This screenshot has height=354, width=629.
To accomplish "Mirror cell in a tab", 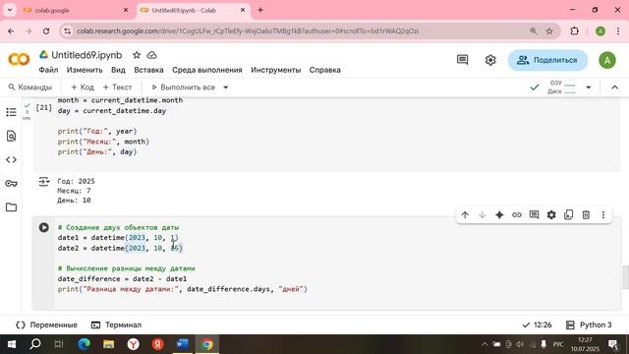I will (568, 215).
